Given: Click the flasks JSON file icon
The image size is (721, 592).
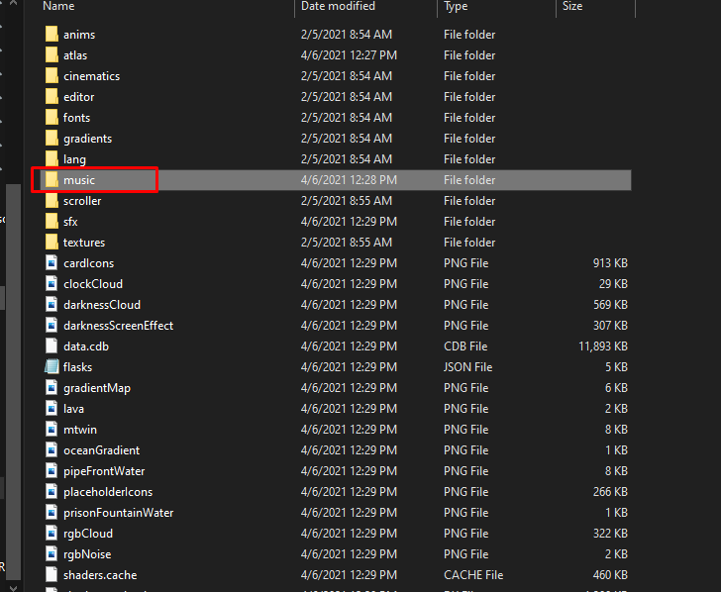Looking at the screenshot, I should [x=52, y=367].
